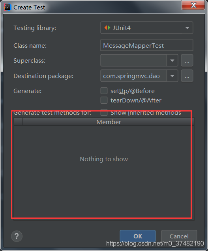Enable tearDown/@After generation checkbox
Viewport: 208px width, 251px height.
104,100
